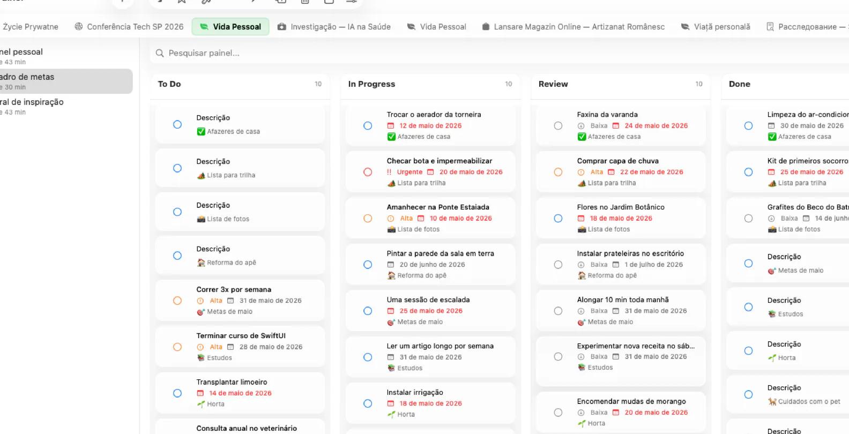Click target icon on Uma sessão de escalada card
This screenshot has height=434, width=849.
coord(391,322)
